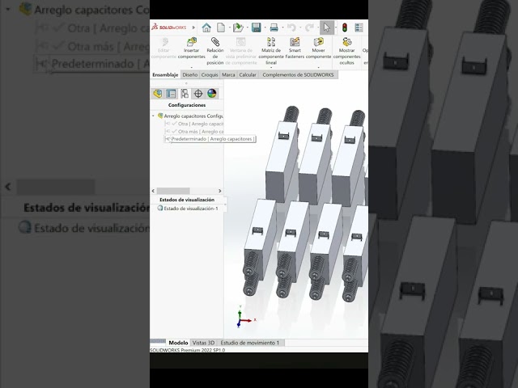This screenshot has width=518, height=388.
Task: Create a New document
Action: tap(221, 27)
